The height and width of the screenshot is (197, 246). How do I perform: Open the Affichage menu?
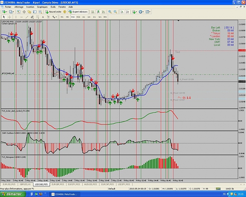coord(19,7)
